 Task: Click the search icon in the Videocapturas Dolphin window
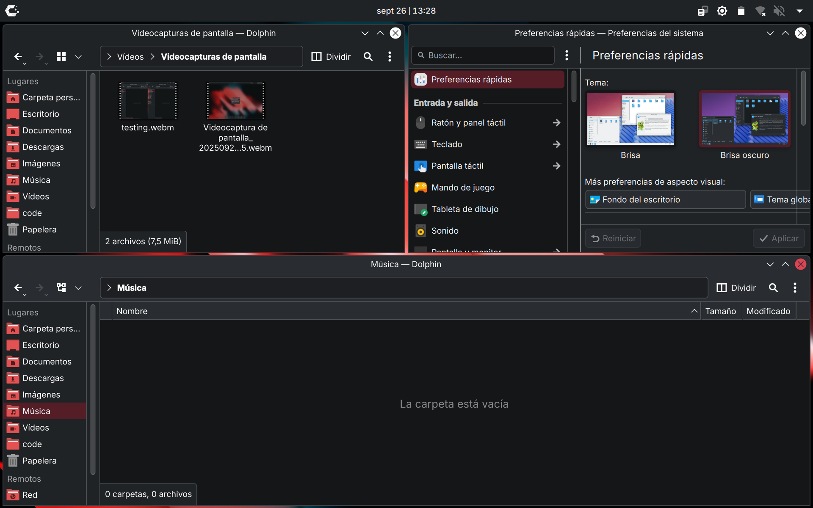tap(368, 56)
